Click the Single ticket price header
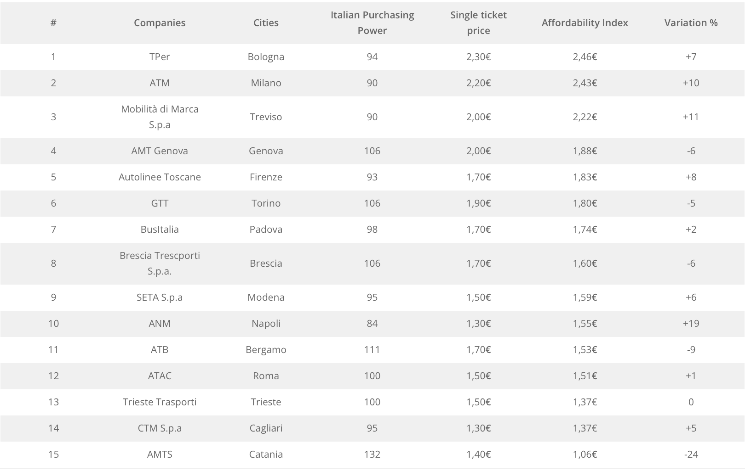 [478, 23]
